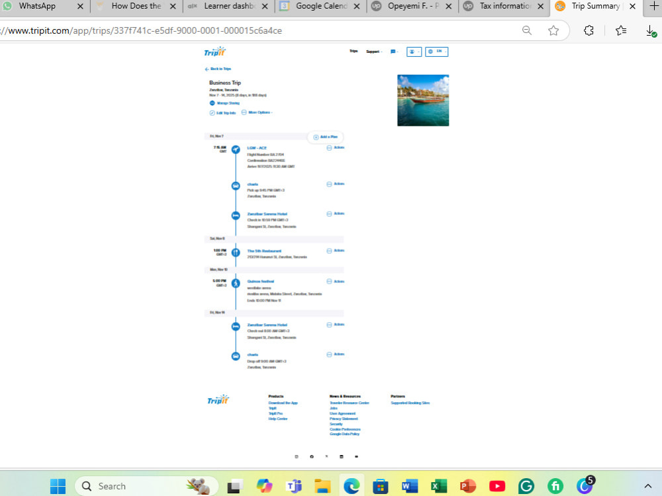Open Actions for car drop-off
This screenshot has width=662, height=496.
336,354
